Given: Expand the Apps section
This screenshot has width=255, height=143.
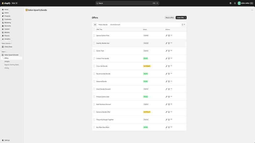Looking at the screenshot, I should point(4,52).
